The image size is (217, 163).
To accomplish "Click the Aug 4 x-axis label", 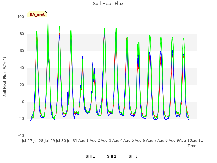I will pyautogui.click(x=117, y=140).
